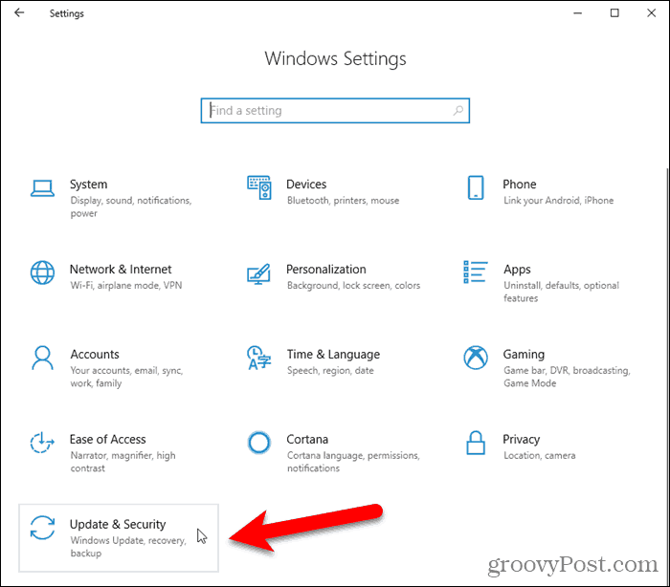Click the Privacy padlock icon
670x587 pixels.
(476, 443)
